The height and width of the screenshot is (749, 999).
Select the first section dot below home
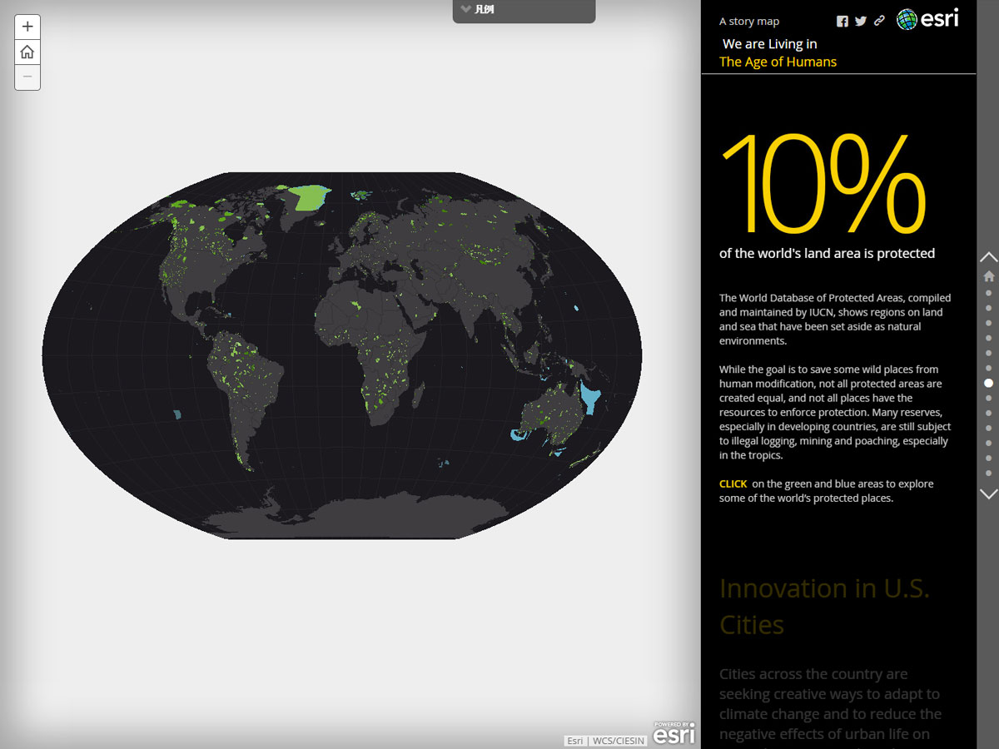click(988, 293)
